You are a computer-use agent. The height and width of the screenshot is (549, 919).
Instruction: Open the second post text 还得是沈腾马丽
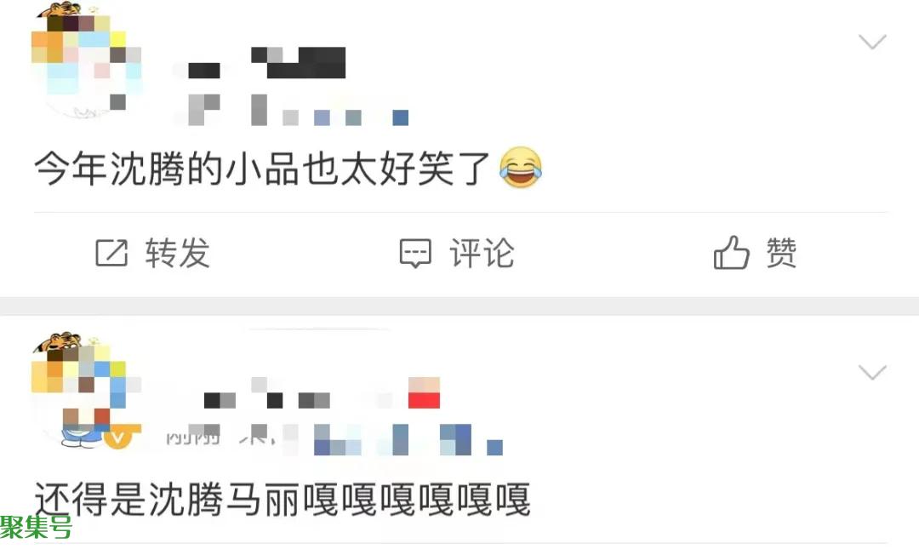pyautogui.click(x=282, y=500)
